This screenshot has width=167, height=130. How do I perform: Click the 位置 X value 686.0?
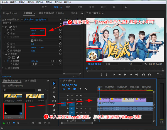[x=34, y=30]
